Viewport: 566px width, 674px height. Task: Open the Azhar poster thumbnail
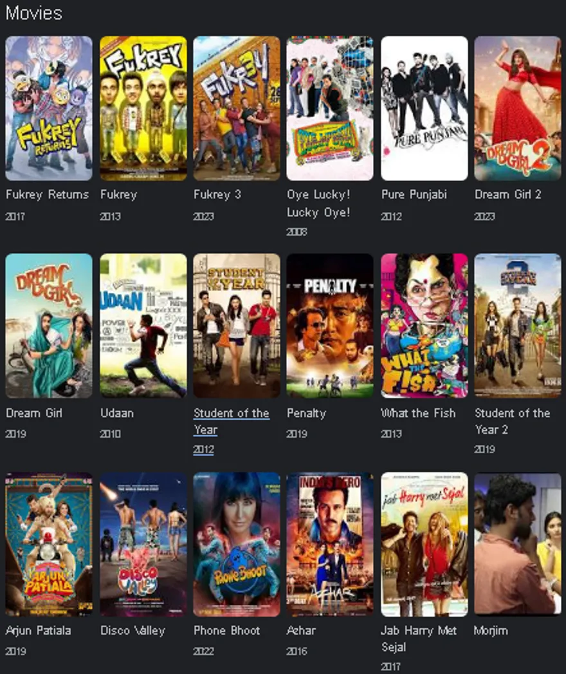click(330, 544)
